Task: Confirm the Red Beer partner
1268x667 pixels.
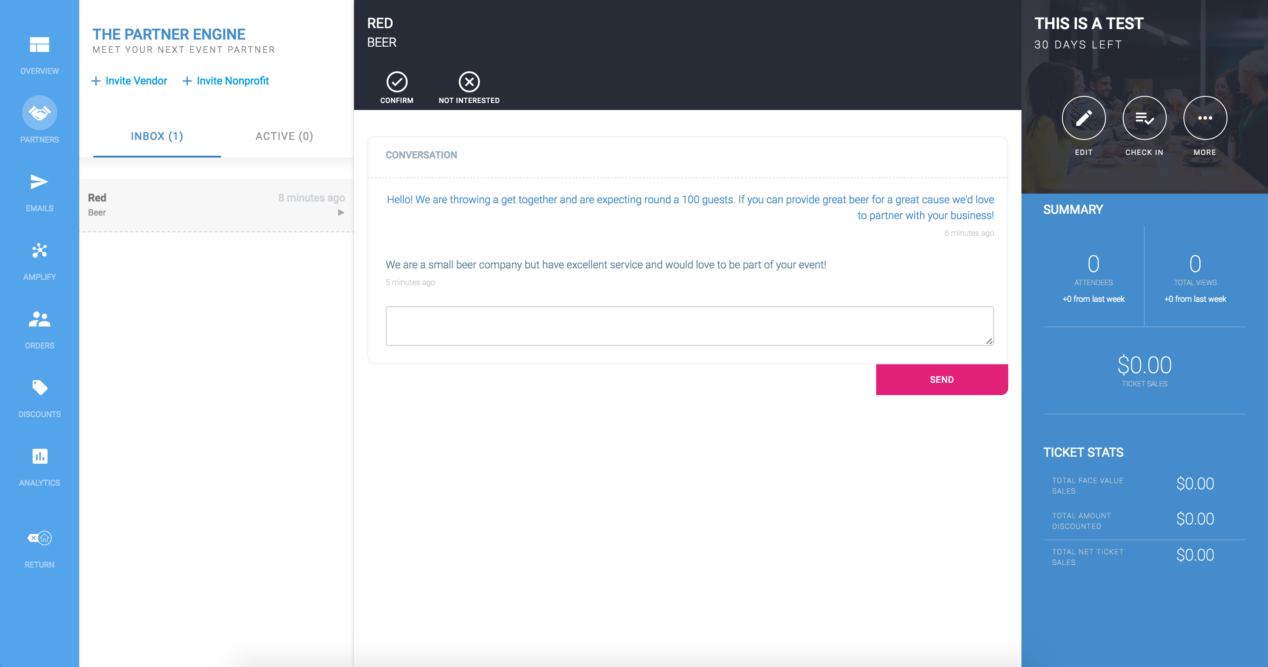Action: coord(397,82)
